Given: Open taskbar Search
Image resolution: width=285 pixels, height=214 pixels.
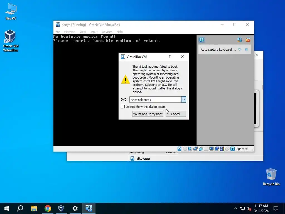Looking at the screenshot, I should [x=20, y=208].
